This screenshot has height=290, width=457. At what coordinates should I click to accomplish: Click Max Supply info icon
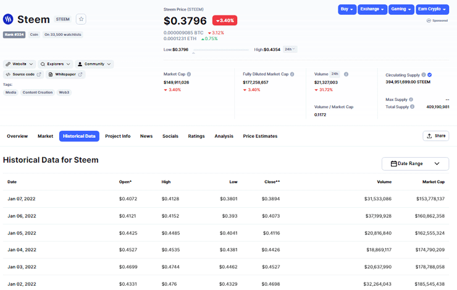[411, 100]
